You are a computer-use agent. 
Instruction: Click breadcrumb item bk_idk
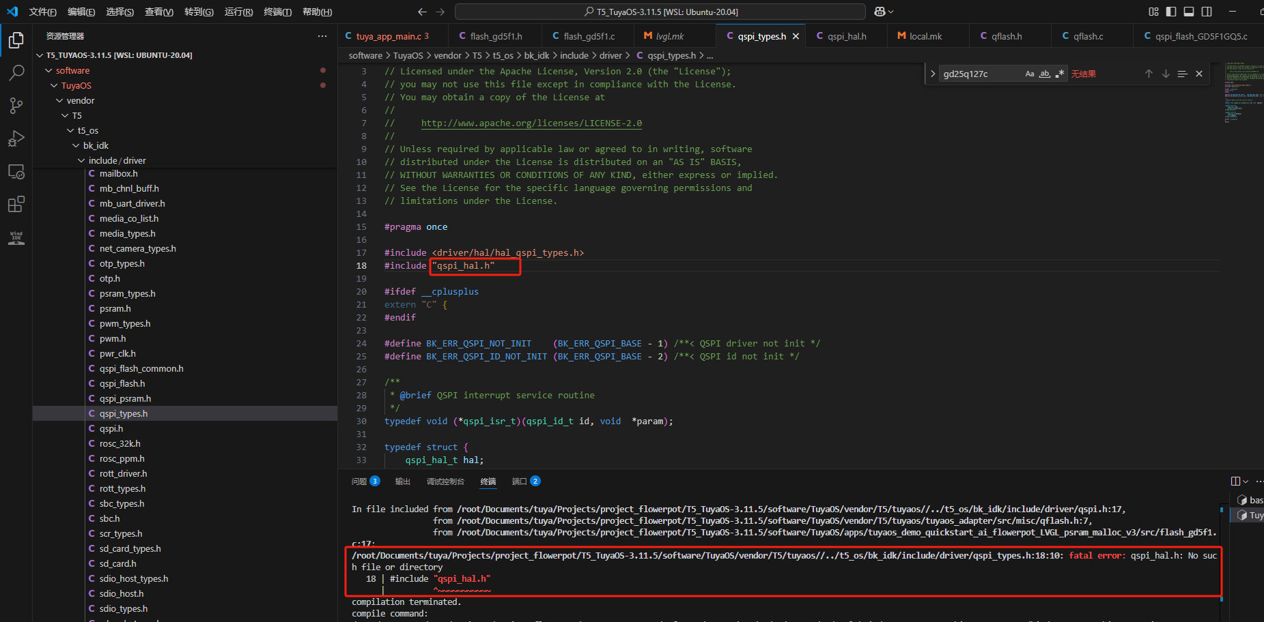pos(537,56)
